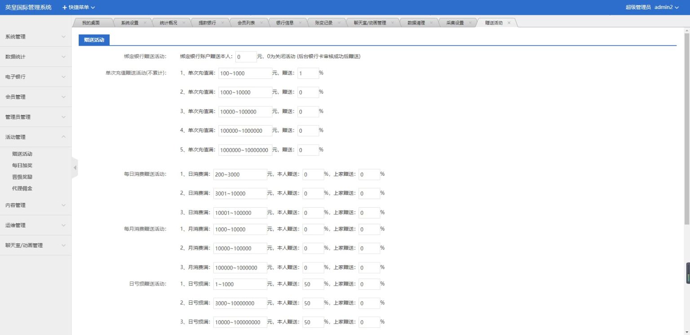The image size is (690, 335).
Task: Expand the 内容管理 sidebar section
Action: coord(35,205)
